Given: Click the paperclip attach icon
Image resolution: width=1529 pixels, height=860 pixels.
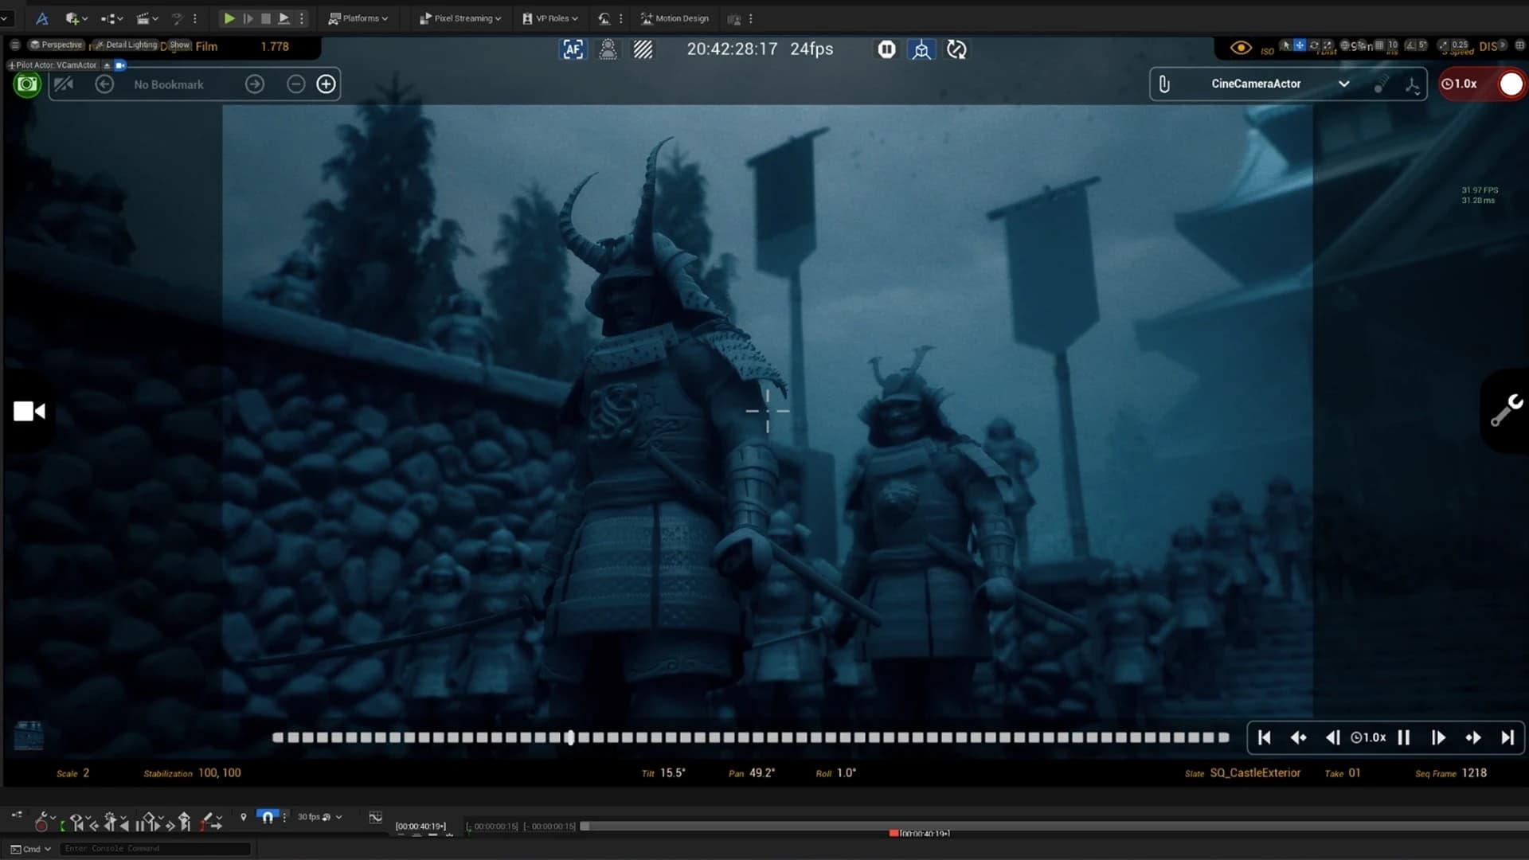Looking at the screenshot, I should point(1164,84).
